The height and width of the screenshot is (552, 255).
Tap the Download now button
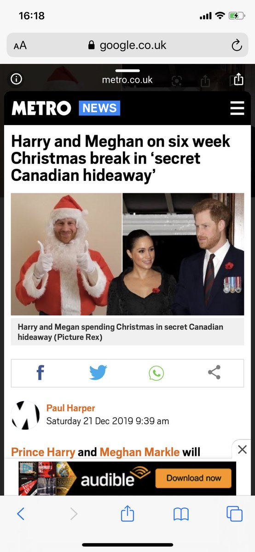(194, 478)
